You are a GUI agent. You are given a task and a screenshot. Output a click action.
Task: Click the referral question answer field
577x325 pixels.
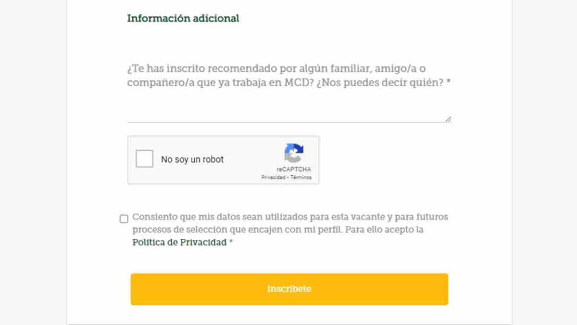click(x=288, y=108)
